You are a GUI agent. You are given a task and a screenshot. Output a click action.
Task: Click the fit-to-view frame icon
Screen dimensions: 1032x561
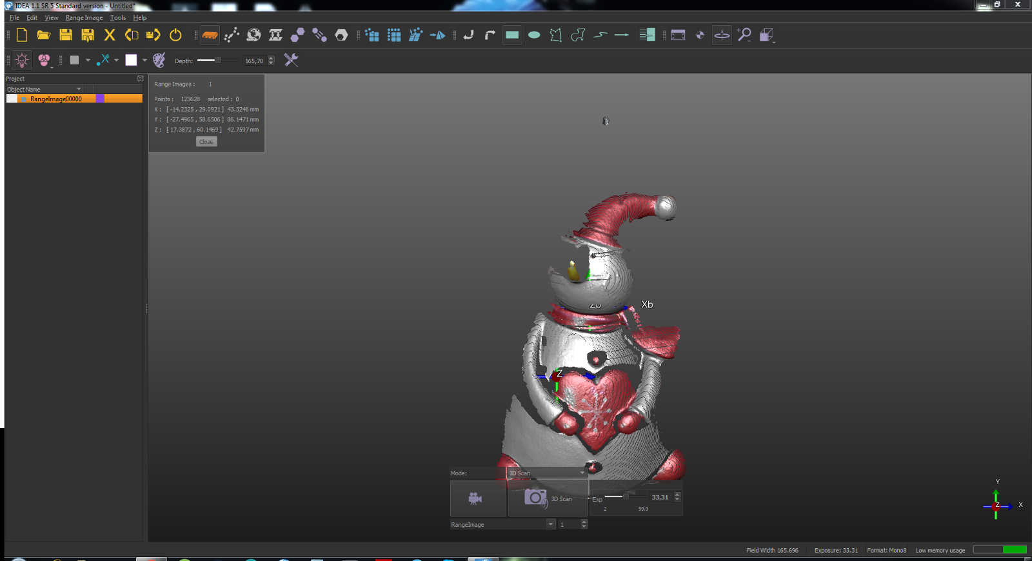tap(678, 35)
